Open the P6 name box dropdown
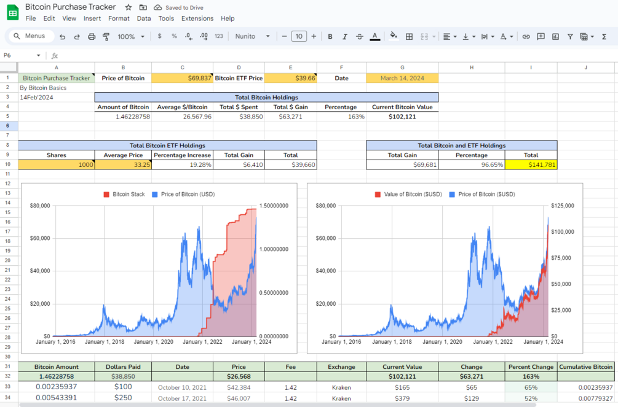 click(39, 55)
